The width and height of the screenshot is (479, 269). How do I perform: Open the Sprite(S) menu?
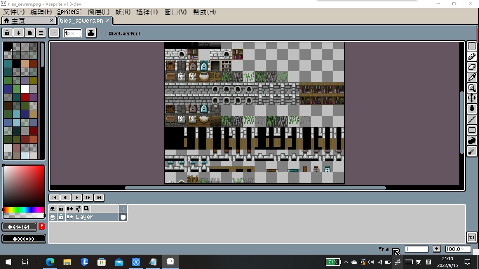(69, 12)
